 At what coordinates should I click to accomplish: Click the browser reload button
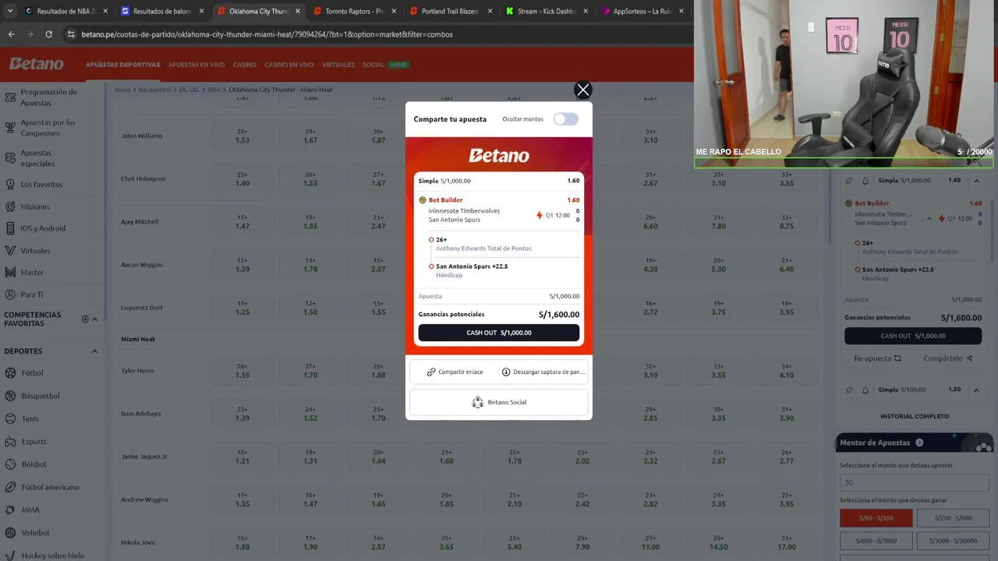coord(48,34)
